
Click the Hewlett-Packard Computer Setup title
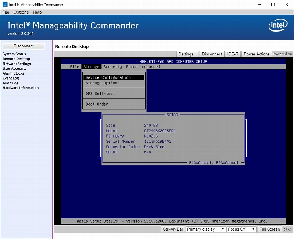[173, 62]
